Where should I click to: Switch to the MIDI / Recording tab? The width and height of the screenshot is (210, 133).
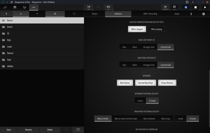tap(150, 14)
